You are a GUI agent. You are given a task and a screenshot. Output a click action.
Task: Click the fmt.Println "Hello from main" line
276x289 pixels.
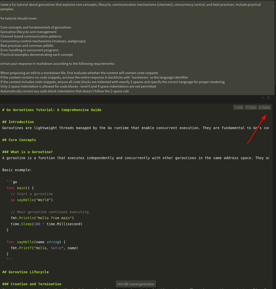[x=42, y=218]
